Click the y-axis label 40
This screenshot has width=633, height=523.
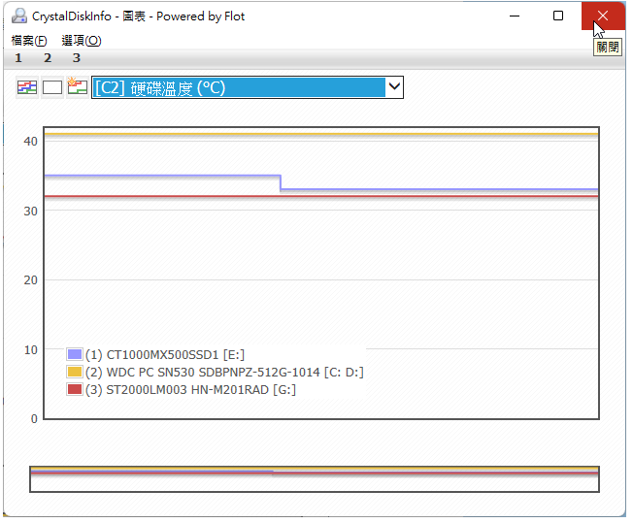coord(31,142)
